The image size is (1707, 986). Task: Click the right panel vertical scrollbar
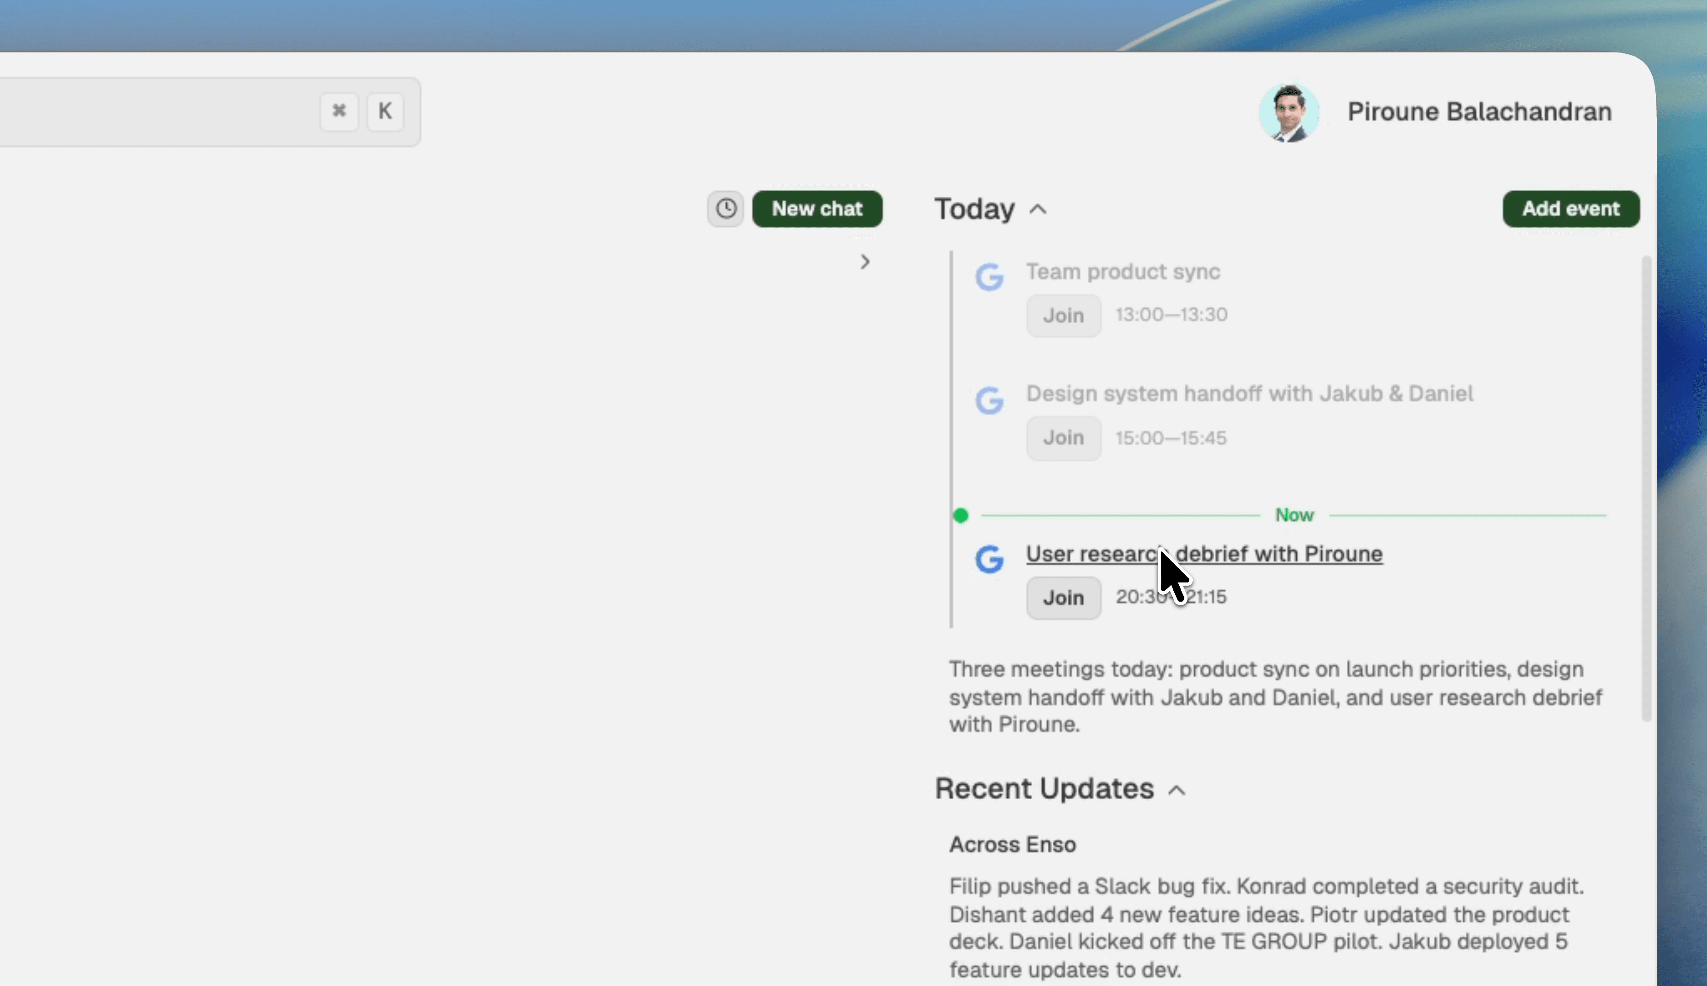(1646, 487)
